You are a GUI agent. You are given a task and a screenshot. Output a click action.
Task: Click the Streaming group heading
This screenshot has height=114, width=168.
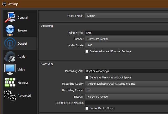47,26
